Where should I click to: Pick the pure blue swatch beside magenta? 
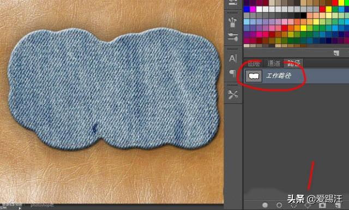pyautogui.click(x=246, y=9)
